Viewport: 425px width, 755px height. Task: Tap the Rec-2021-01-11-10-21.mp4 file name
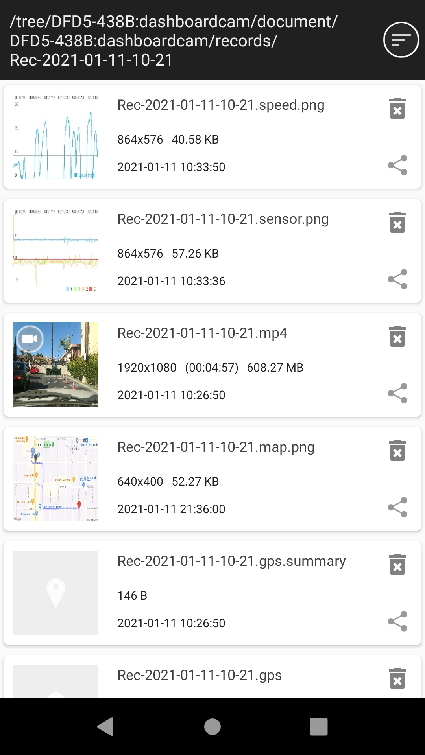click(202, 333)
